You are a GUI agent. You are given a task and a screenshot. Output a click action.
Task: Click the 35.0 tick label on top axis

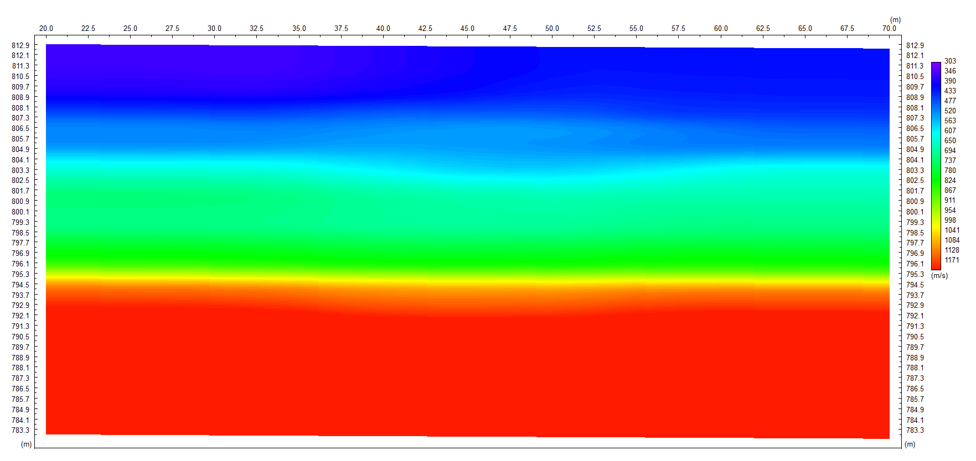299,28
